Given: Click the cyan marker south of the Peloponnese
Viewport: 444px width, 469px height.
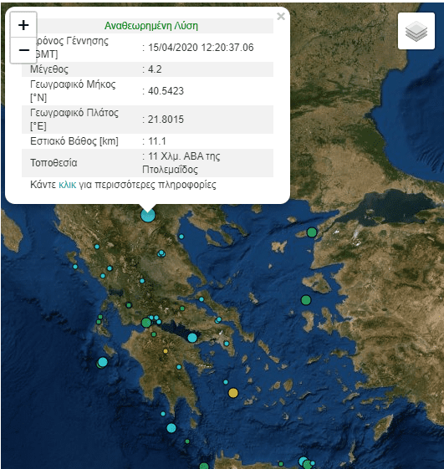Looking at the screenshot, I should coord(171,428).
